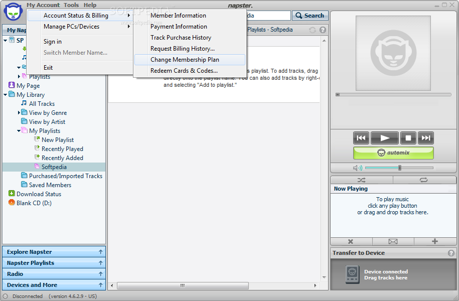Click the Blank CD disc icon
The image size is (459, 301).
click(12, 202)
